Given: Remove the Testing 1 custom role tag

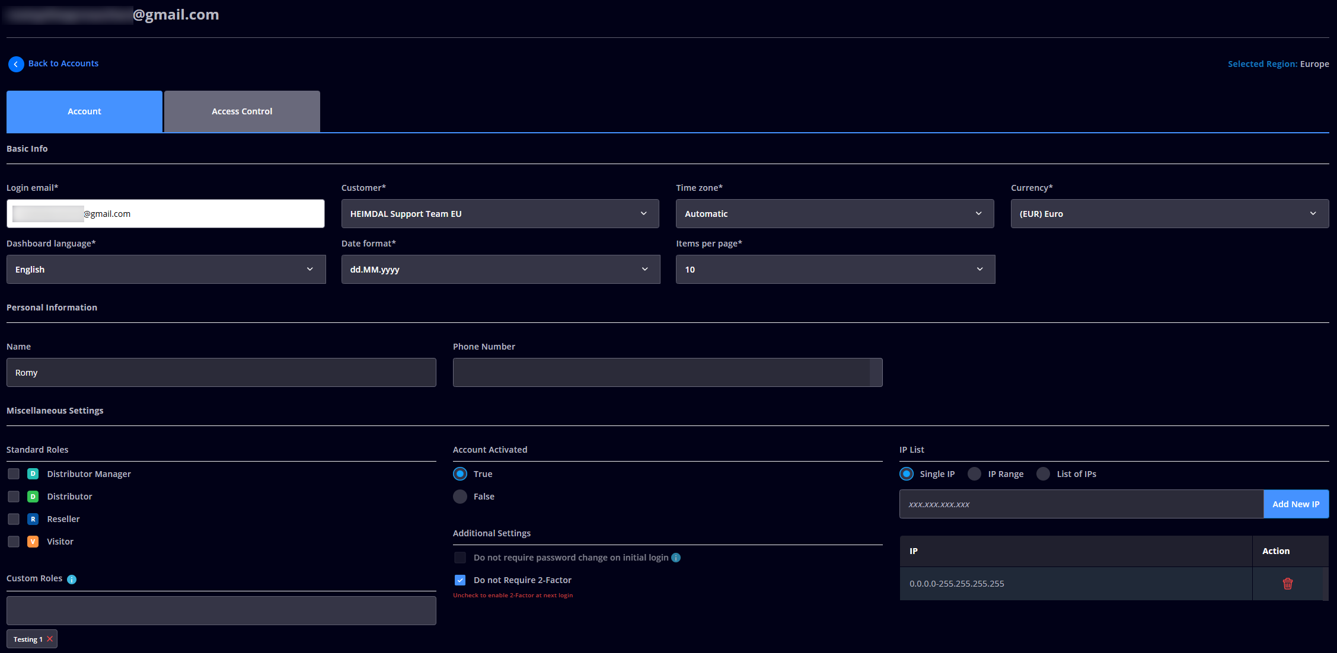Looking at the screenshot, I should pyautogui.click(x=50, y=639).
